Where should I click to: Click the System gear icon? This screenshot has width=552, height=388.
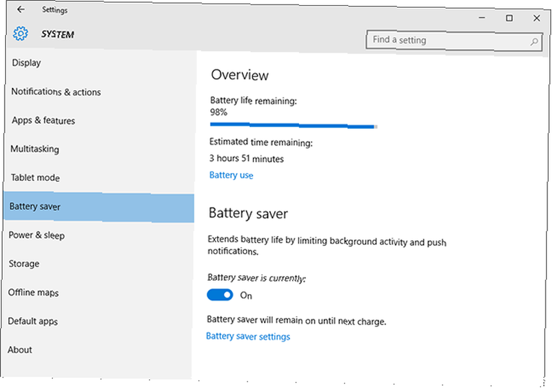click(x=20, y=34)
